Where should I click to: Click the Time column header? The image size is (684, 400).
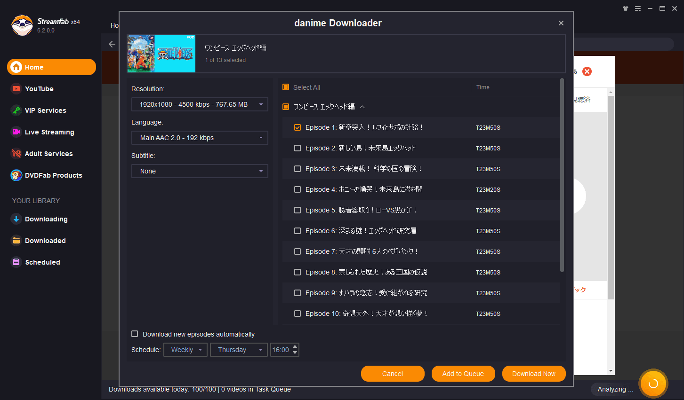[x=483, y=87]
